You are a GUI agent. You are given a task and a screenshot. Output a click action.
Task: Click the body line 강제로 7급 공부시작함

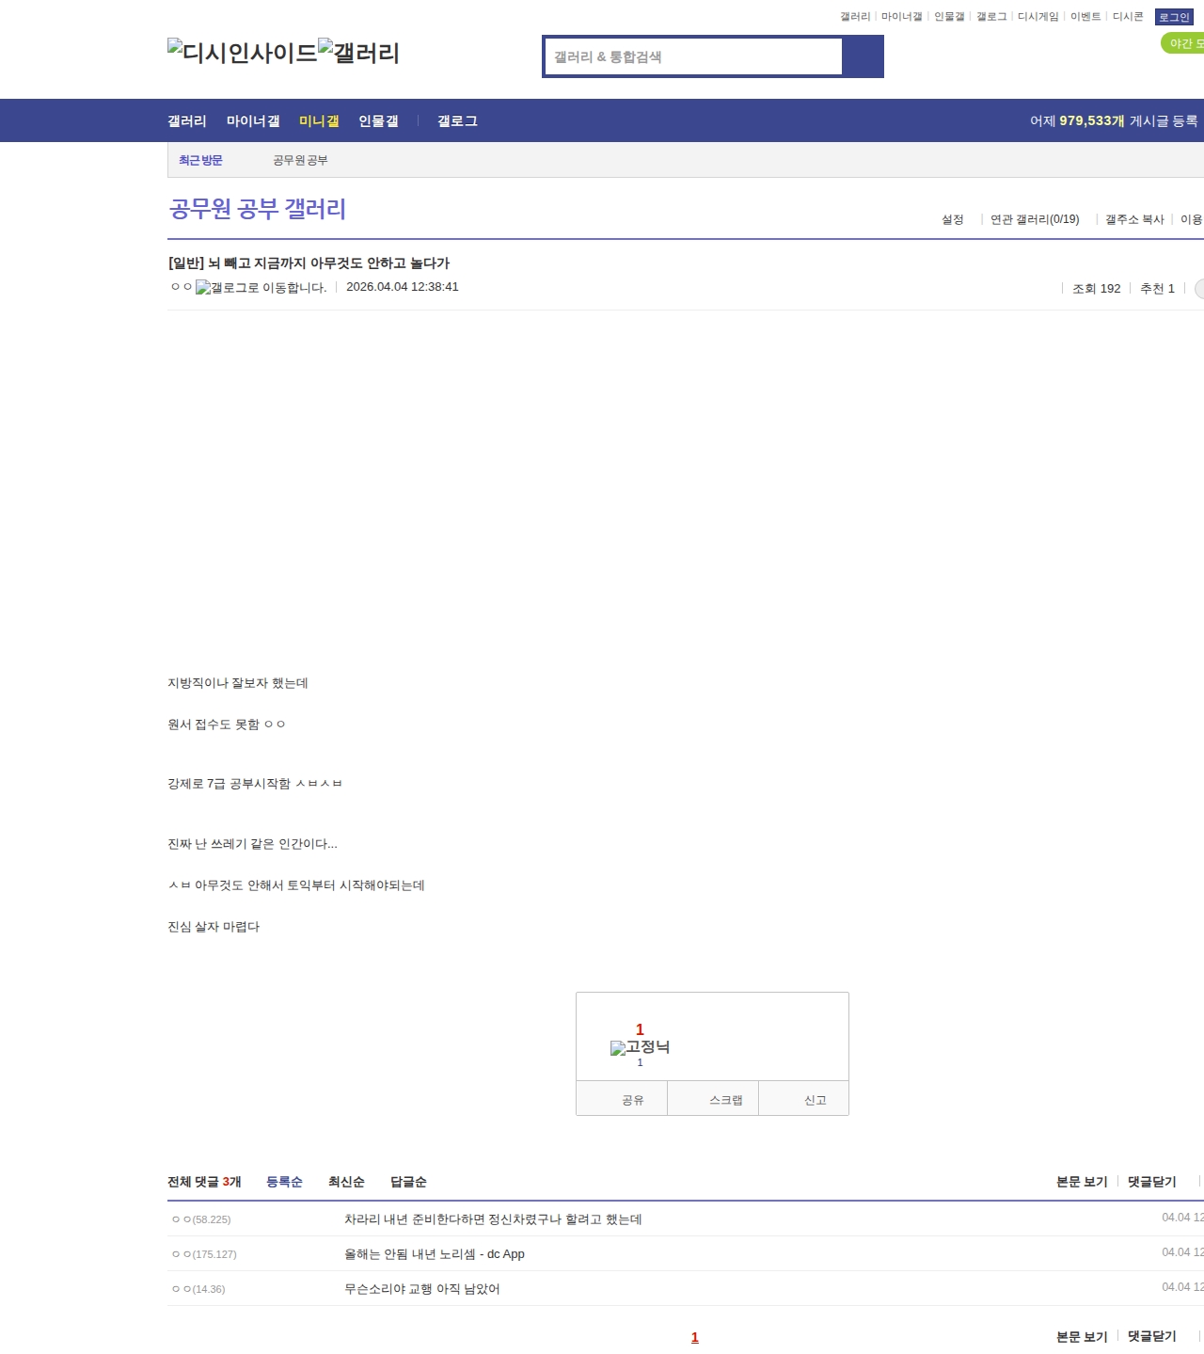(x=255, y=784)
